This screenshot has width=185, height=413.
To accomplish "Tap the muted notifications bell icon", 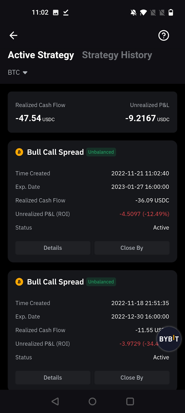I will pyautogui.click(x=133, y=12).
